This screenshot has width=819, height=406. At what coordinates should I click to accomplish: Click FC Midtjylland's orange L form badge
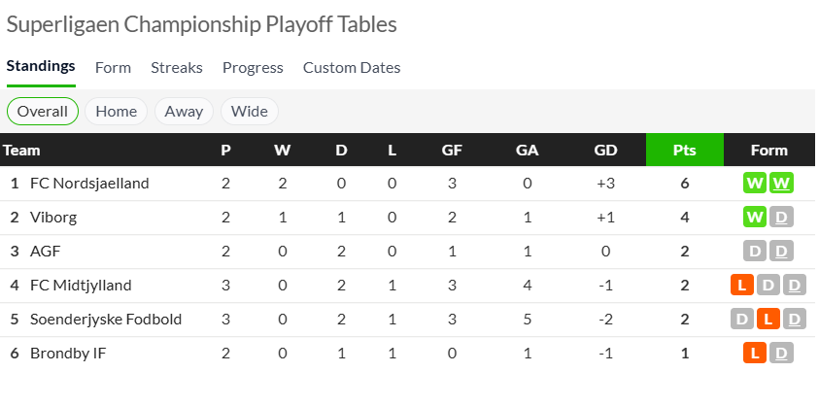[x=742, y=285]
